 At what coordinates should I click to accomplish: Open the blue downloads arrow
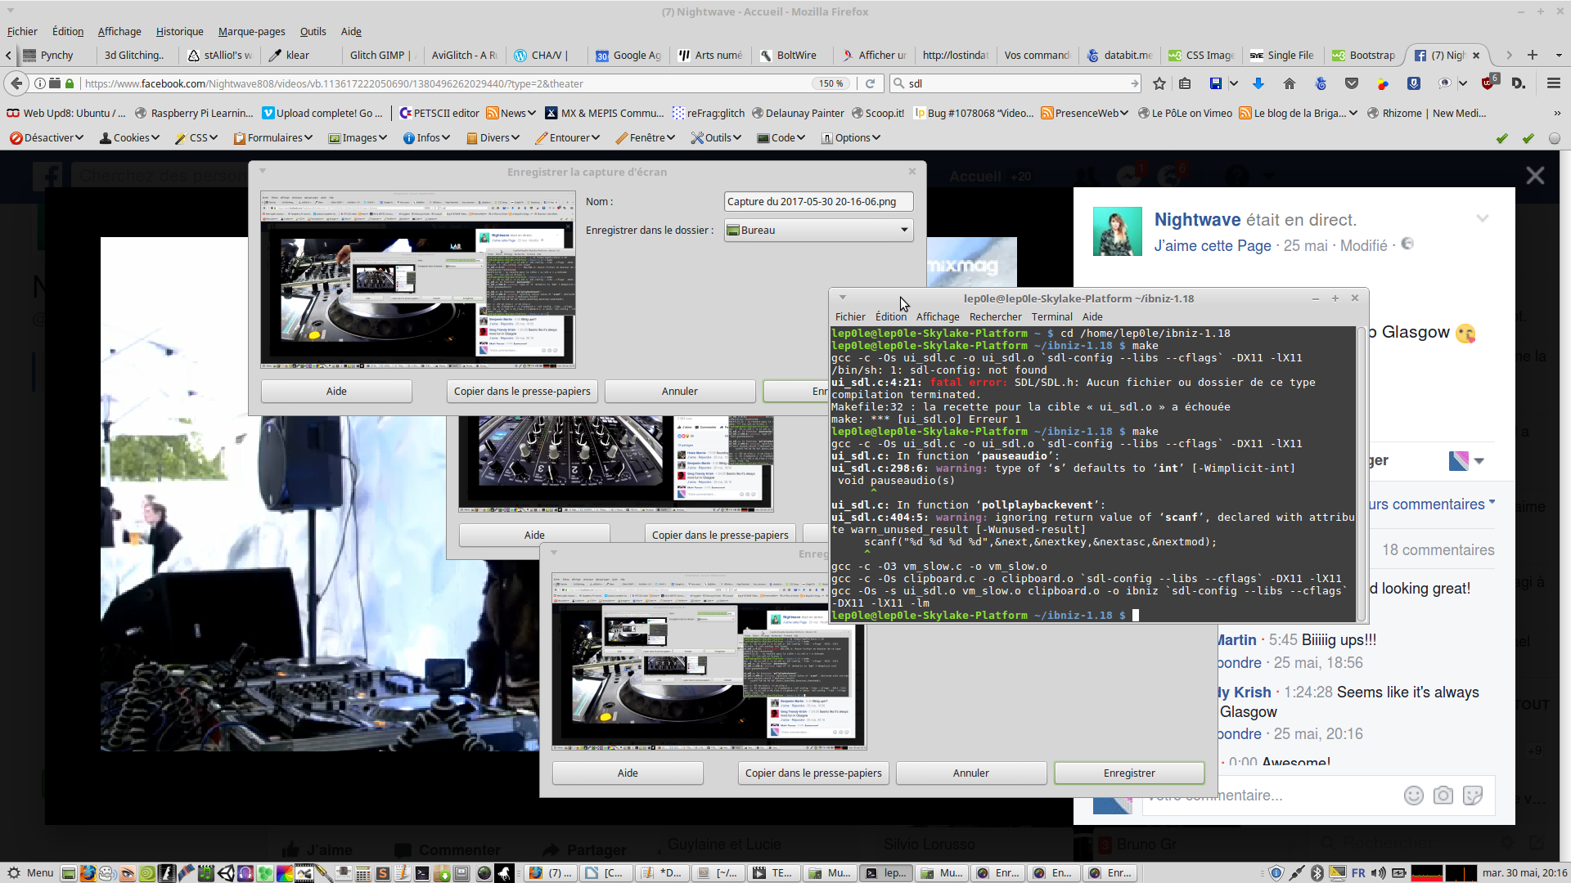tap(1258, 83)
